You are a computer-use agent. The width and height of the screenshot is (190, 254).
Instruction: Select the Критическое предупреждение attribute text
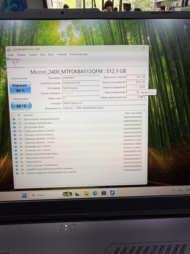[42, 119]
